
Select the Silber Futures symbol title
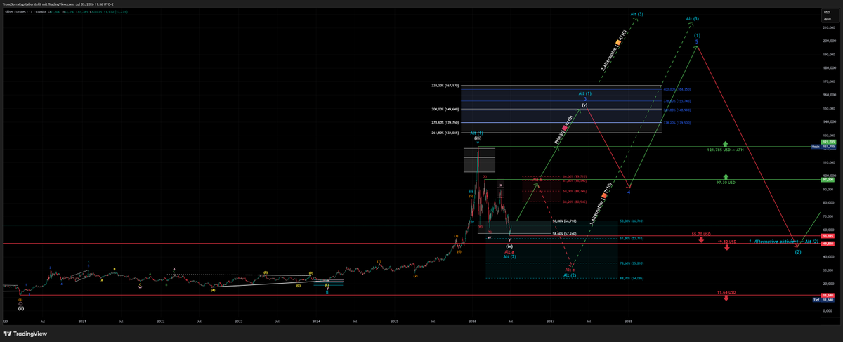[15, 12]
